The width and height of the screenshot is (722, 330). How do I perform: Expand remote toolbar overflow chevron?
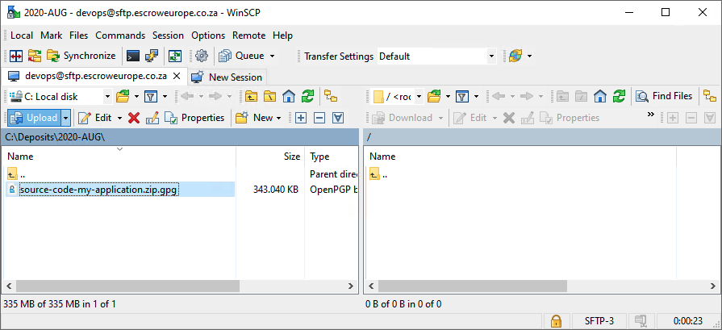pyautogui.click(x=651, y=114)
